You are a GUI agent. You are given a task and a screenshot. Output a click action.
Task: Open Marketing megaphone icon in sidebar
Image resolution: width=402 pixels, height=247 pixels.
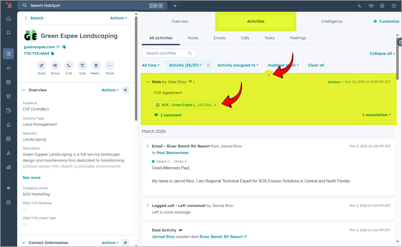8,68
